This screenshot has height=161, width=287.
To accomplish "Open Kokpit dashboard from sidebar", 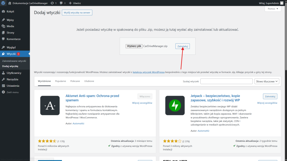I will tap(10, 11).
